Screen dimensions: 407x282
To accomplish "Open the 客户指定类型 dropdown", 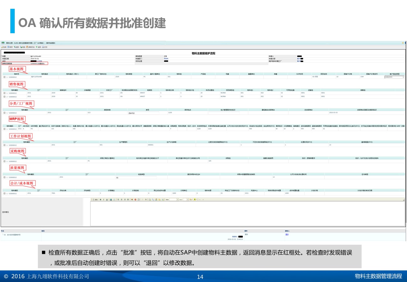I will click(x=394, y=77).
